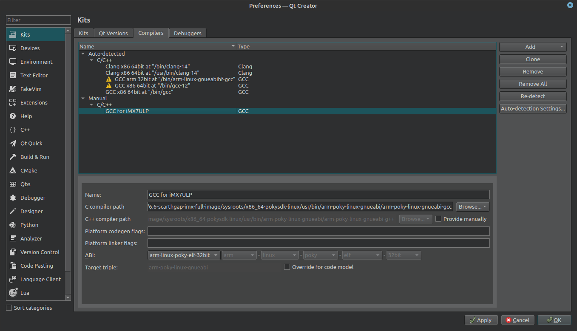The width and height of the screenshot is (577, 331).
Task: Toggle Provide manually checkbox
Action: click(438, 219)
